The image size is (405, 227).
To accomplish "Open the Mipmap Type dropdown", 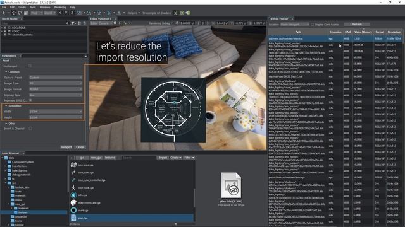I will point(56,95).
